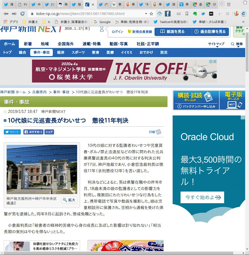Viewport: 249px width, 255px height.
Task: Enlarge the photo with 拡大 button
Action: [69, 200]
